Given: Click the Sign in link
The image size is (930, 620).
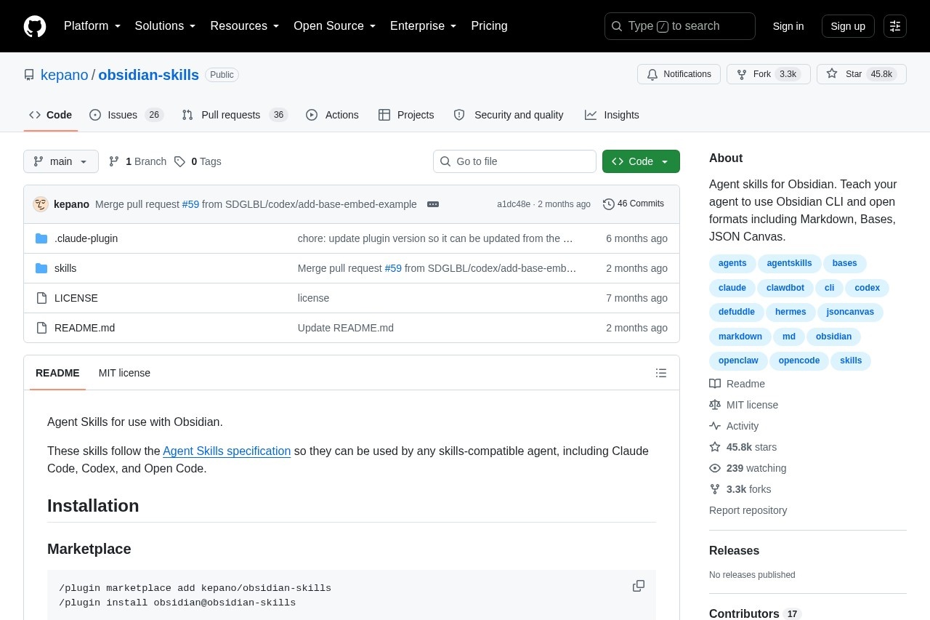Looking at the screenshot, I should point(788,26).
